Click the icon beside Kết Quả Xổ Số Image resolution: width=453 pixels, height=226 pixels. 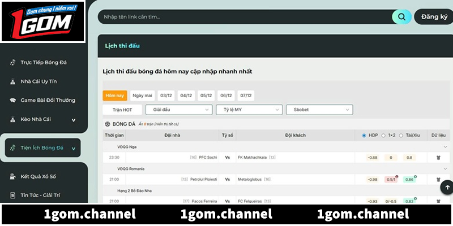point(12,176)
